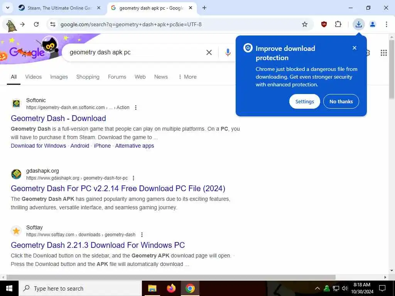Click the Softlay star favicon

[x=16, y=231]
